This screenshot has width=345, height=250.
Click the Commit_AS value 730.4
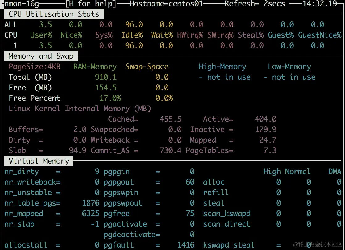click(x=171, y=151)
